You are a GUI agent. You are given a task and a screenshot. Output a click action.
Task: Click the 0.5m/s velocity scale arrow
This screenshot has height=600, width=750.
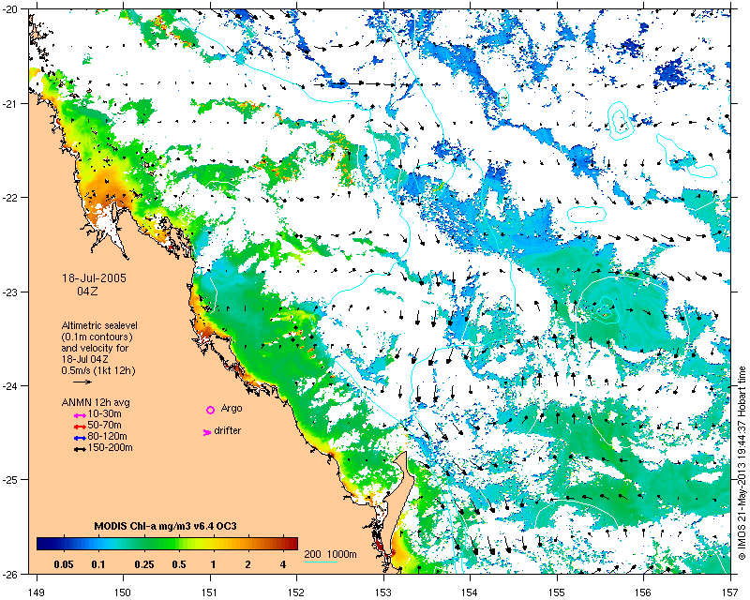pyautogui.click(x=82, y=382)
